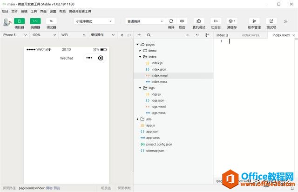Open the iPhone 5 device dropdown
This screenshot has width=298, height=192.
click(x=14, y=35)
